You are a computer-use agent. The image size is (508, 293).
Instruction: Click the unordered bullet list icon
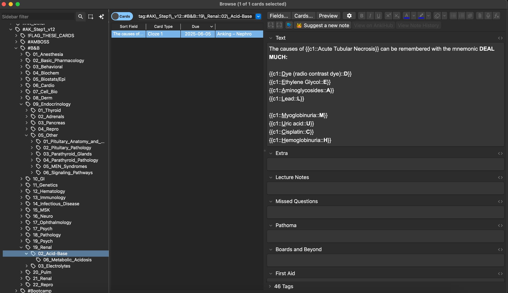coord(453,16)
